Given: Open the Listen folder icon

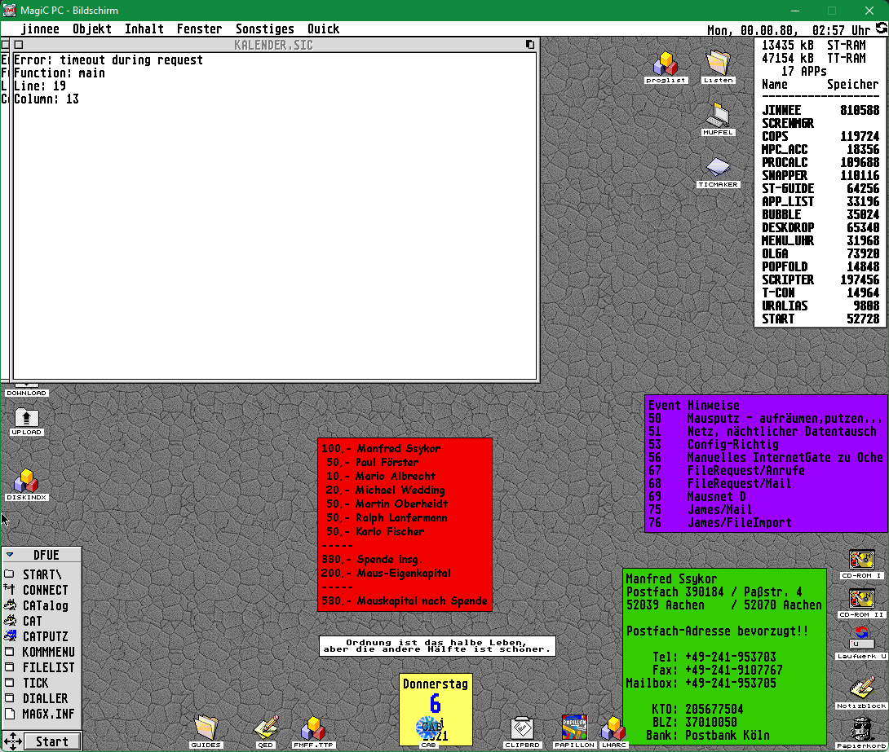Looking at the screenshot, I should (718, 64).
